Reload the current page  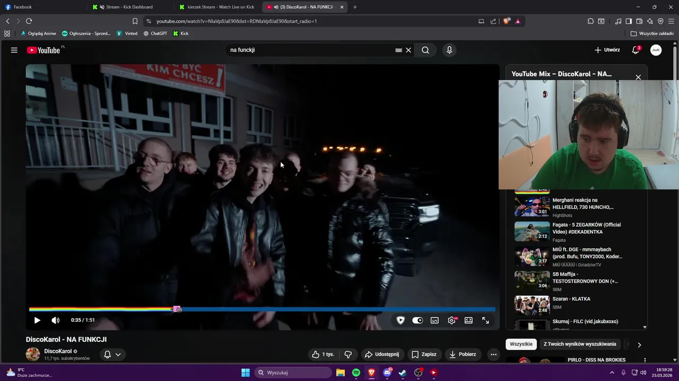[29, 21]
